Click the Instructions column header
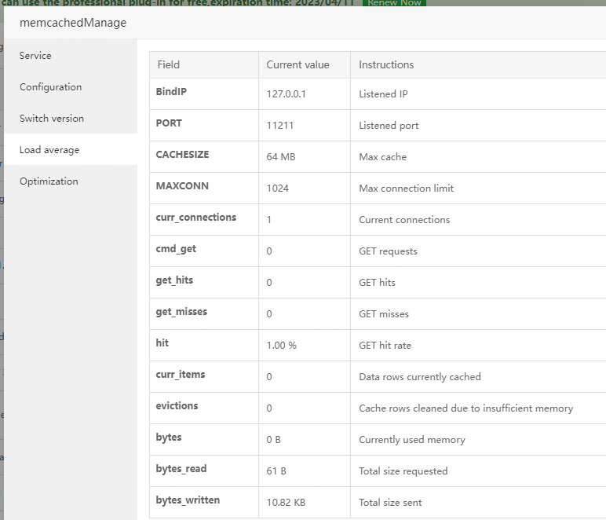606x520 pixels. (386, 64)
